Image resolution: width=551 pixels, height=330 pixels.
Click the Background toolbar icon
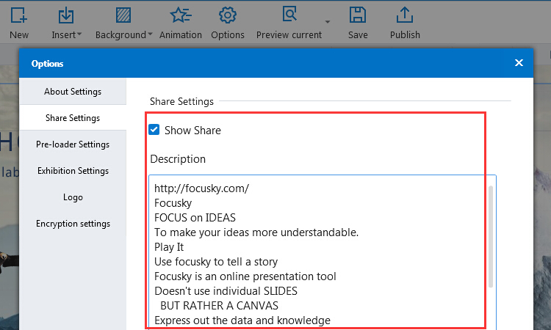(123, 15)
